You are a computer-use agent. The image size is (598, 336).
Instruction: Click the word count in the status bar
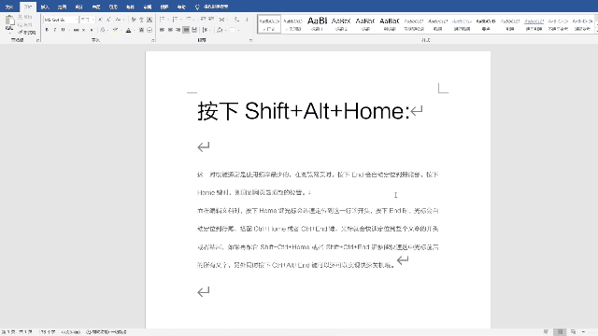pos(48,332)
